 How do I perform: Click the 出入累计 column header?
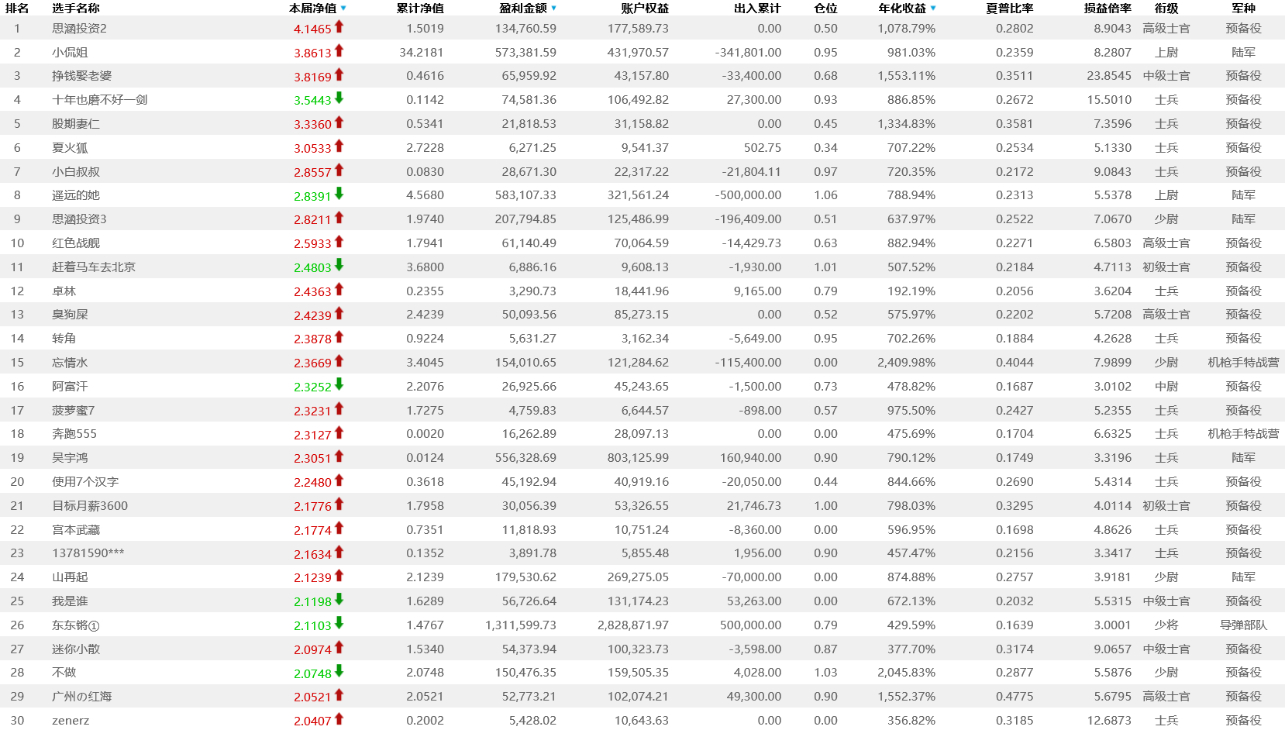tap(757, 9)
